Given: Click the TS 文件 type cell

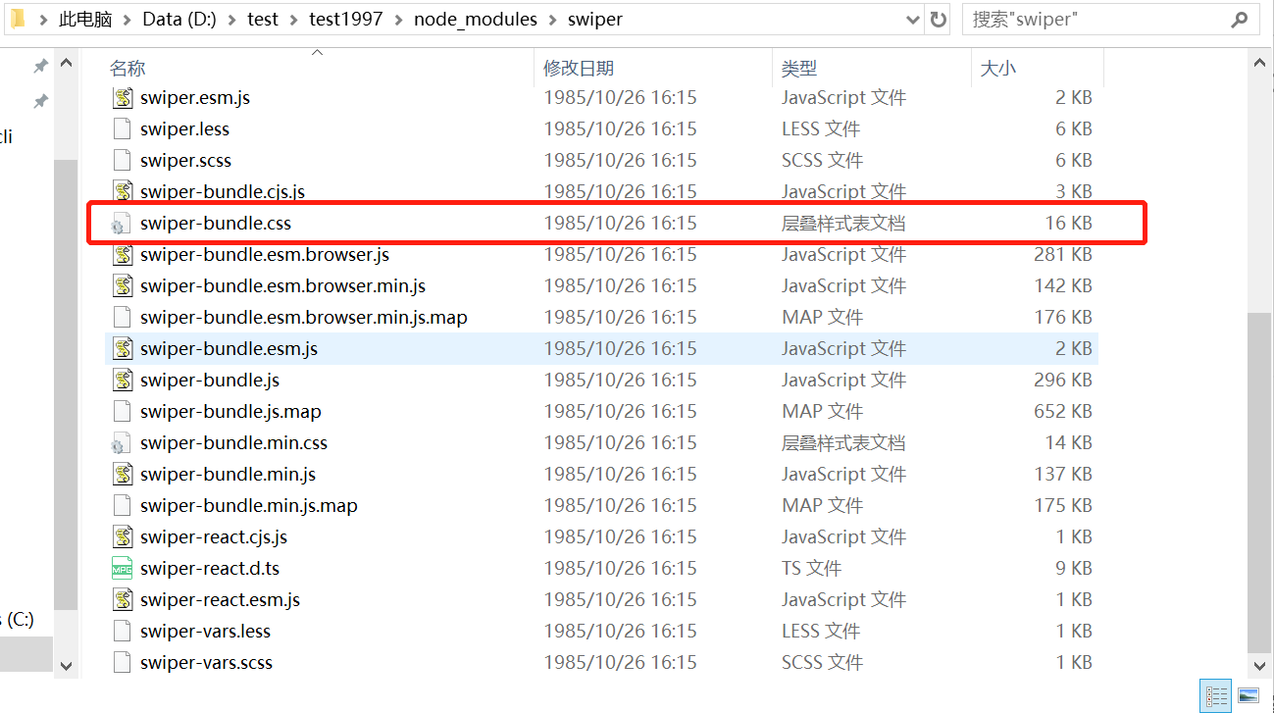Looking at the screenshot, I should point(811,569).
